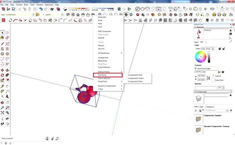
Task: Select the Protractor tool
Action: click(2, 91)
